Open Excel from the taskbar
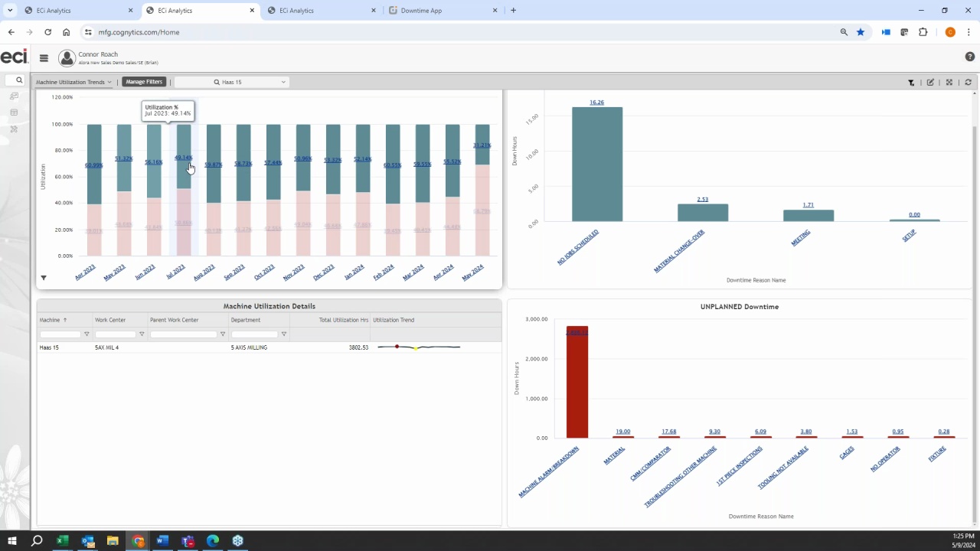This screenshot has height=551, width=980. (62, 541)
